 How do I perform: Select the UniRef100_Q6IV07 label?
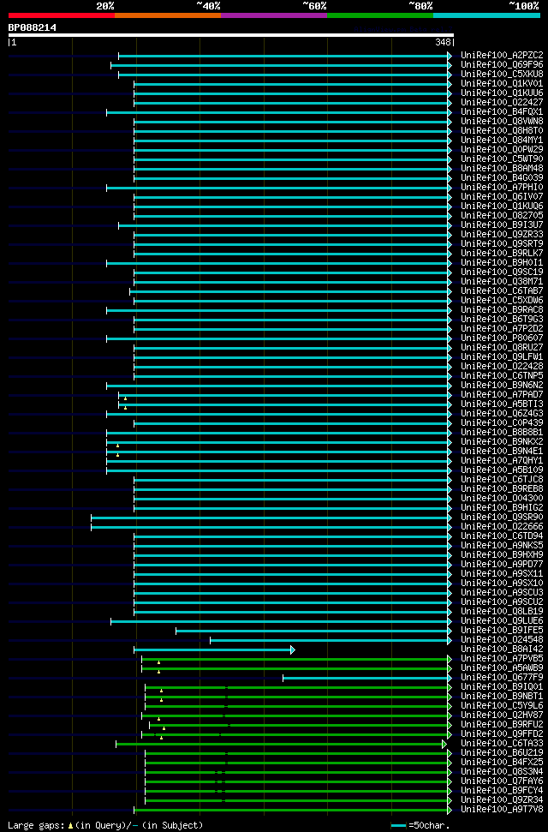502,197
